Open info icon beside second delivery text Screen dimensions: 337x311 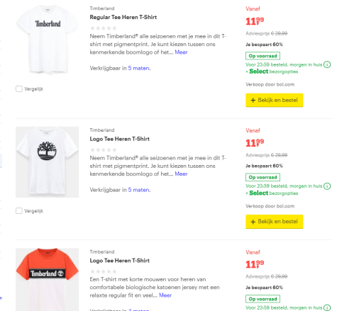(x=327, y=186)
